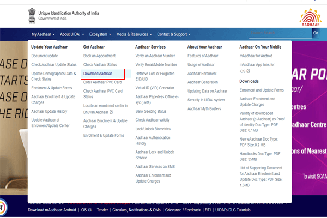Open Locate an enrolment center in Bhuvan Aadhaar
The width and height of the screenshot is (327, 218).
click(x=106, y=109)
